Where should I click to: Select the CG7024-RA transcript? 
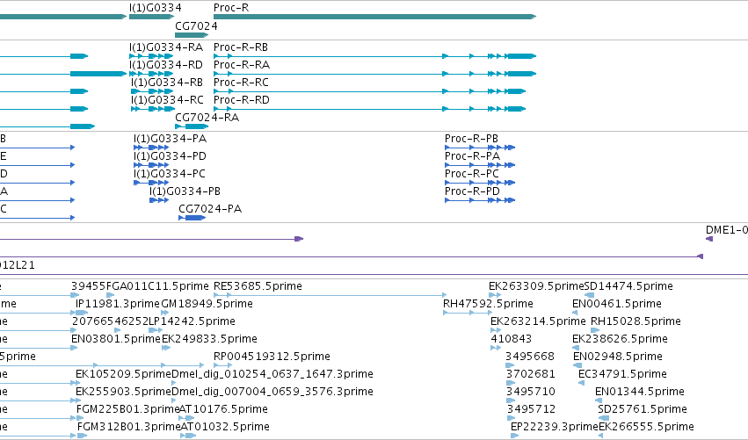(x=207, y=118)
